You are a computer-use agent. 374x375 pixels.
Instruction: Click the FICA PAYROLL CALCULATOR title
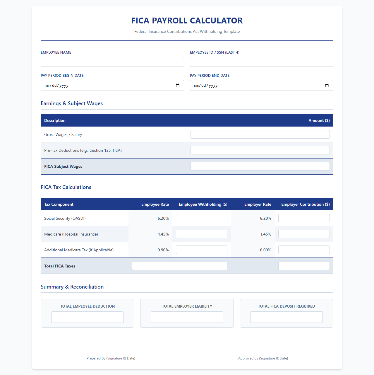187,21
